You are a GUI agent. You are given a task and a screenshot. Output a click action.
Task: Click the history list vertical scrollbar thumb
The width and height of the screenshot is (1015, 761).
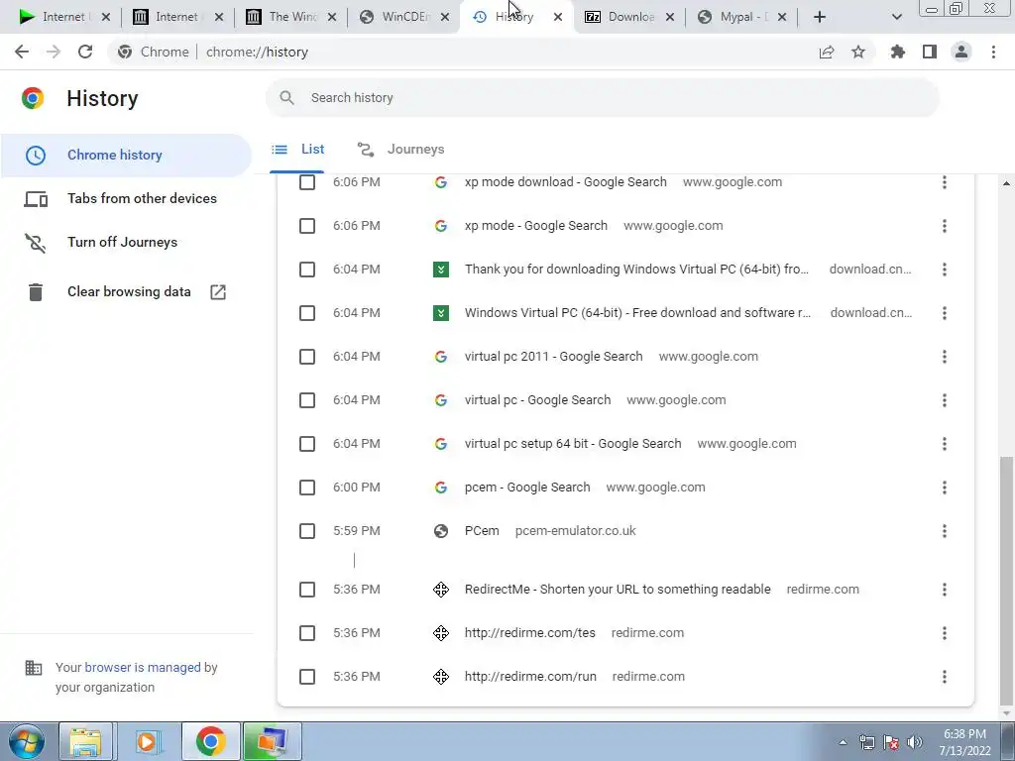[1006, 581]
